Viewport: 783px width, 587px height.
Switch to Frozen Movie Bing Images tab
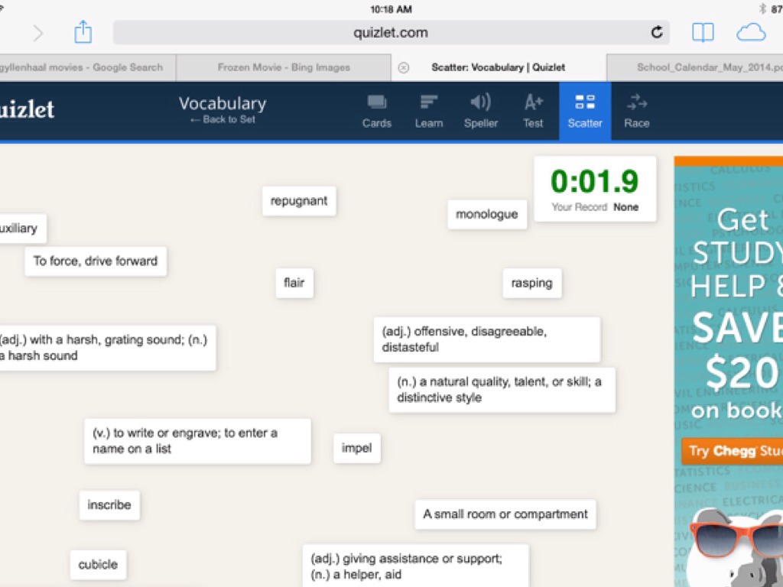tap(284, 67)
